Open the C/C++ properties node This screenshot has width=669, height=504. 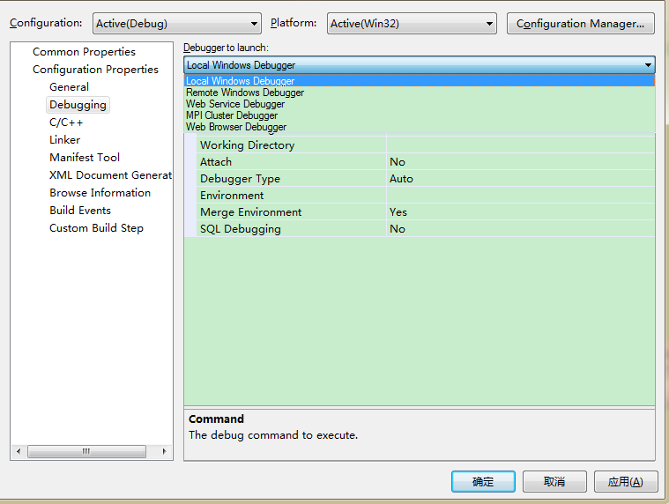coord(66,122)
